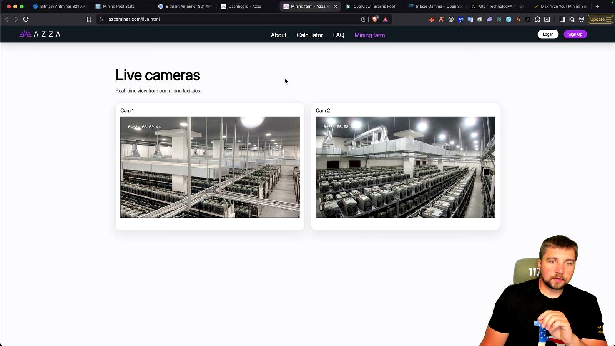Open the FAQ page link

pos(339,35)
